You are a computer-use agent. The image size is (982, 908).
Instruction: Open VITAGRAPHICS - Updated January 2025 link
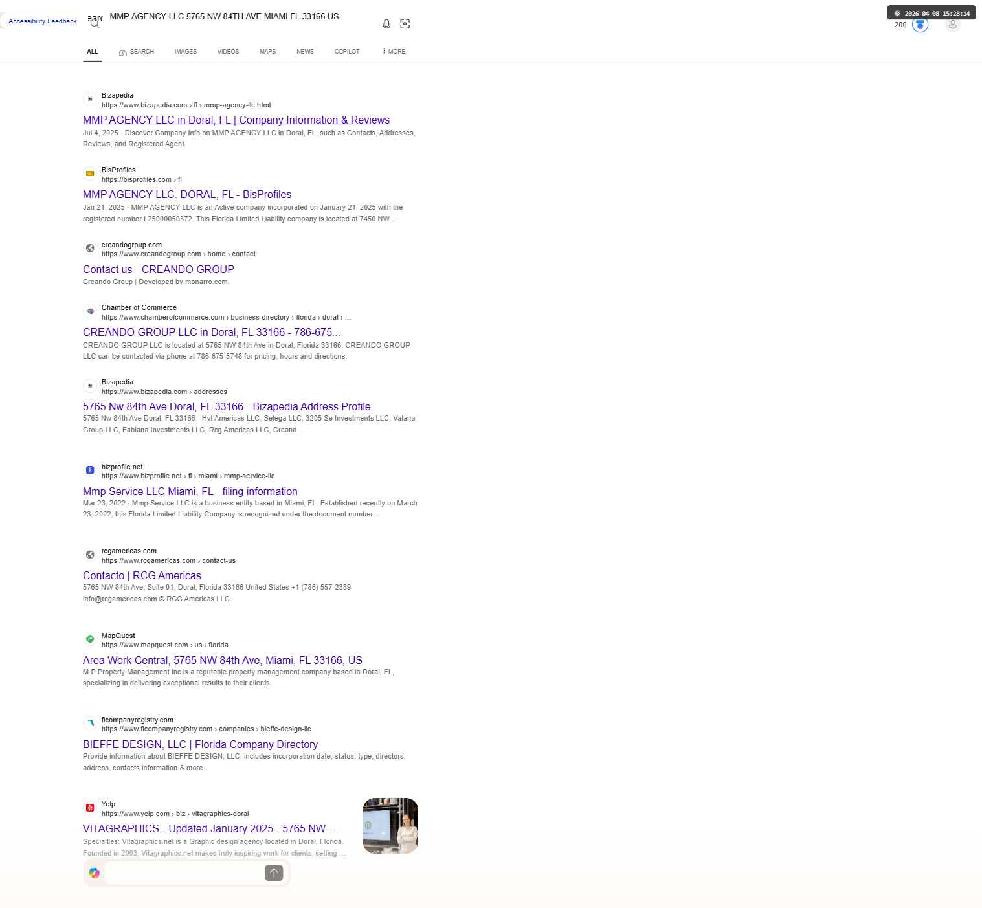tap(210, 829)
